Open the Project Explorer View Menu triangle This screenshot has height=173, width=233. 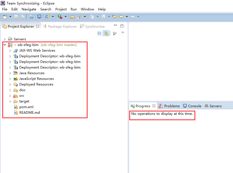pyautogui.click(x=122, y=32)
